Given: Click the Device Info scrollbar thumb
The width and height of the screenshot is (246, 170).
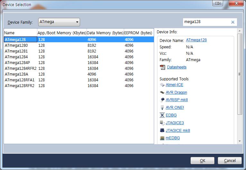Looking at the screenshot, I should [240, 74].
